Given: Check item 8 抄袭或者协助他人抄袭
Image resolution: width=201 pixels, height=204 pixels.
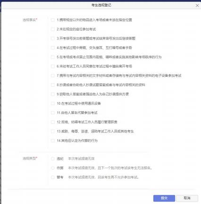Looking at the screenshot, I should (x=53, y=85).
